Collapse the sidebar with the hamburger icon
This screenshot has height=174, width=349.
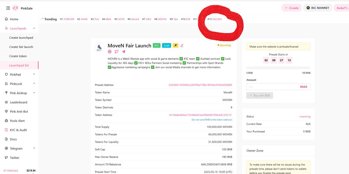click(x=8, y=8)
